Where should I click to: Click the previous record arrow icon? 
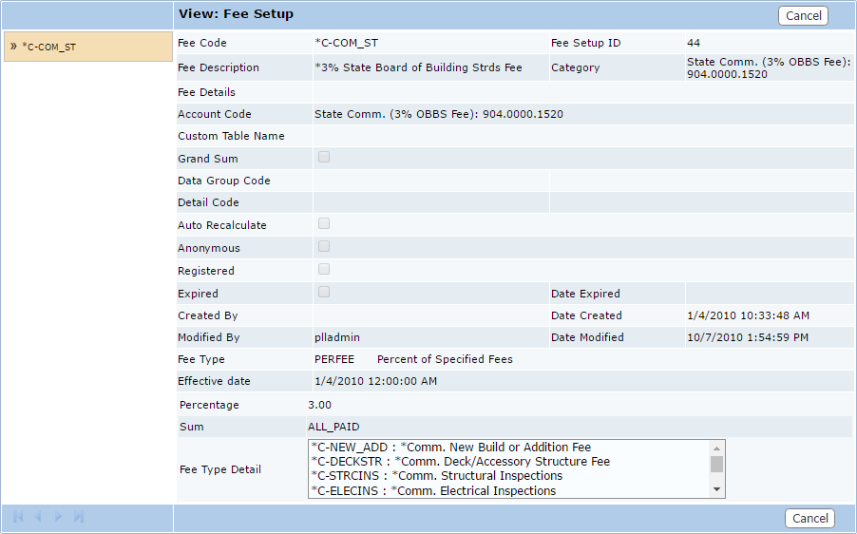click(38, 517)
